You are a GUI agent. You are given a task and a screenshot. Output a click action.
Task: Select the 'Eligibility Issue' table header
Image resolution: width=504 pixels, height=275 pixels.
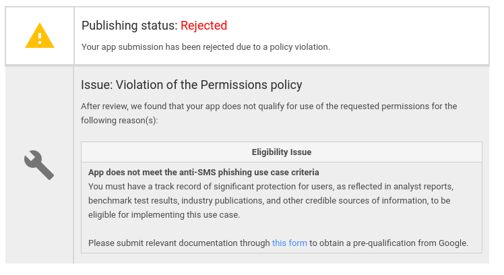point(282,152)
